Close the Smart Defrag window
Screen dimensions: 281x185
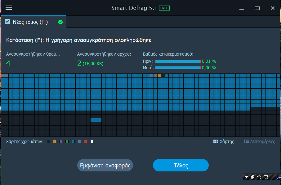(273, 8)
